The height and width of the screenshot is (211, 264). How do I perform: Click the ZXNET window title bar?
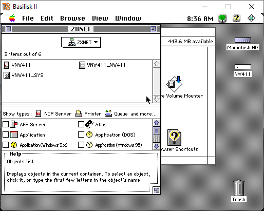click(x=81, y=29)
